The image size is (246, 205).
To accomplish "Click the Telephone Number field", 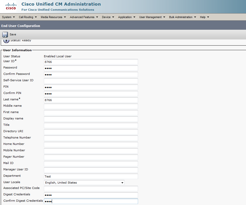I will click(x=91, y=138).
